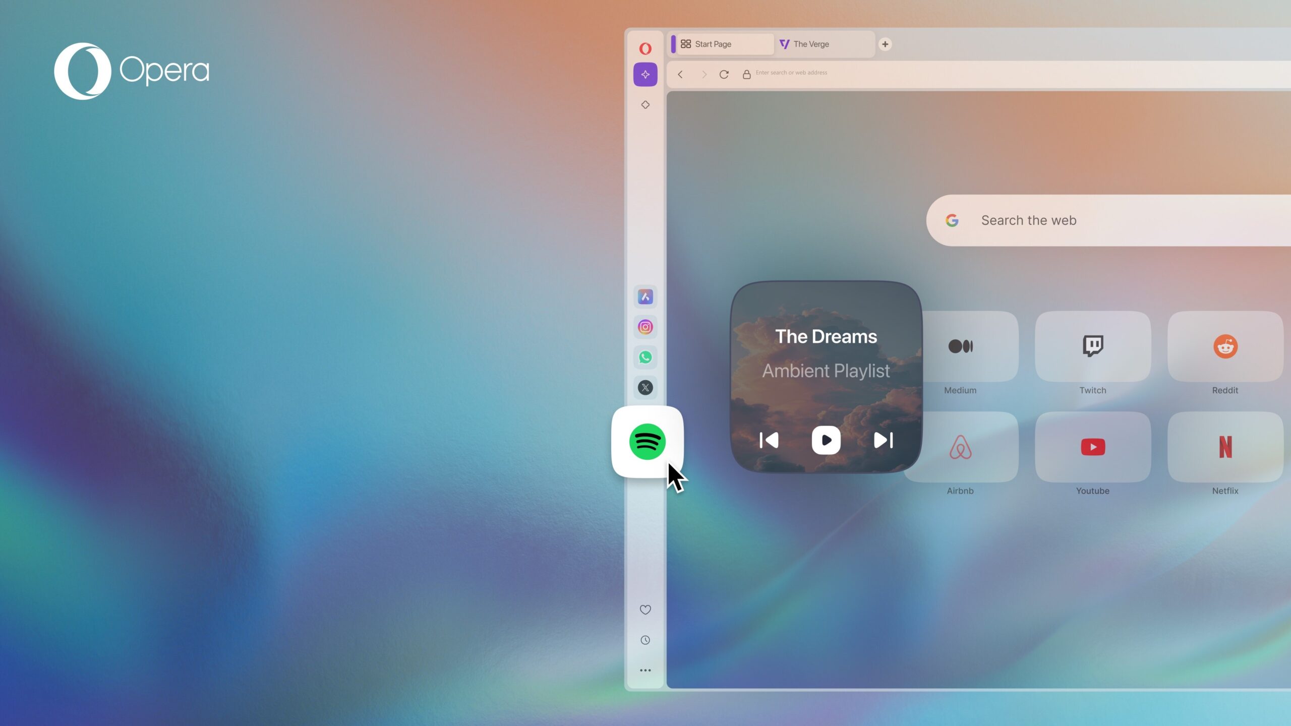Click the favorites heart icon in sidebar

pyautogui.click(x=645, y=610)
